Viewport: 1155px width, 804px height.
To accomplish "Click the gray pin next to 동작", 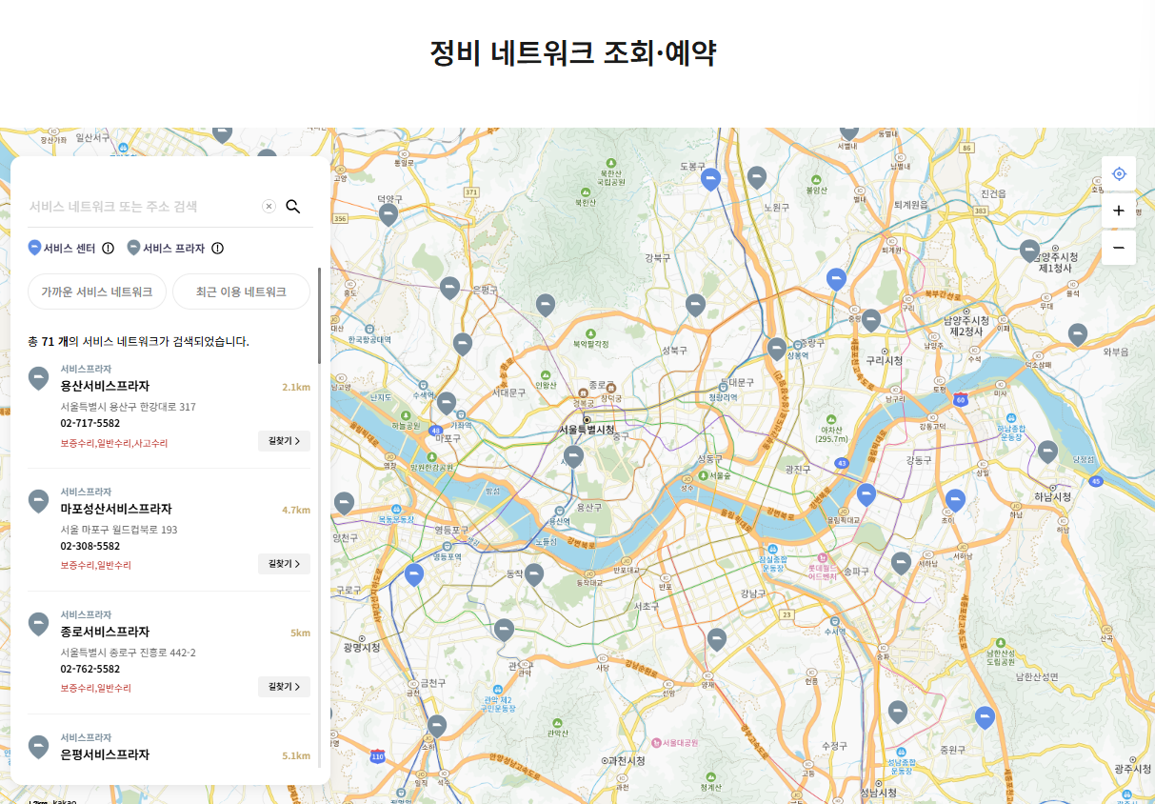I will coord(534,574).
